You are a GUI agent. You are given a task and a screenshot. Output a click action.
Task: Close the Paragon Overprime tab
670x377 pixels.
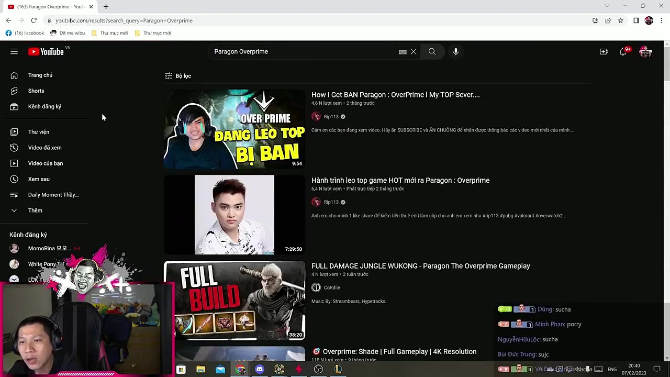pyautogui.click(x=91, y=7)
